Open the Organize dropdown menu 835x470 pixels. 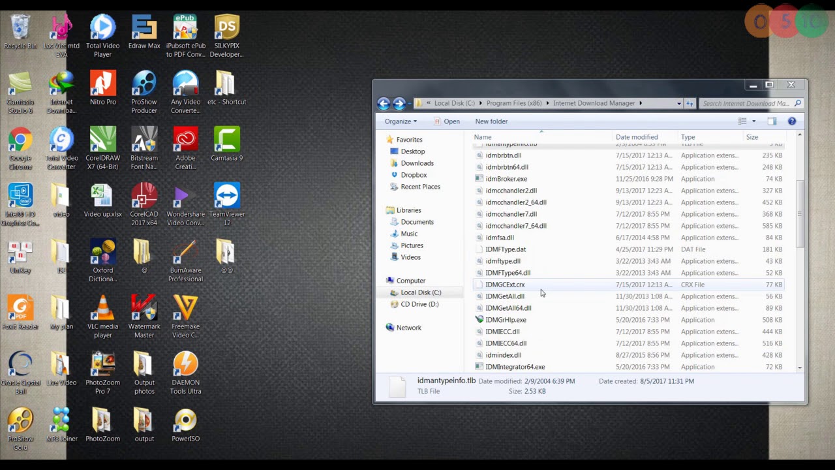coord(401,121)
